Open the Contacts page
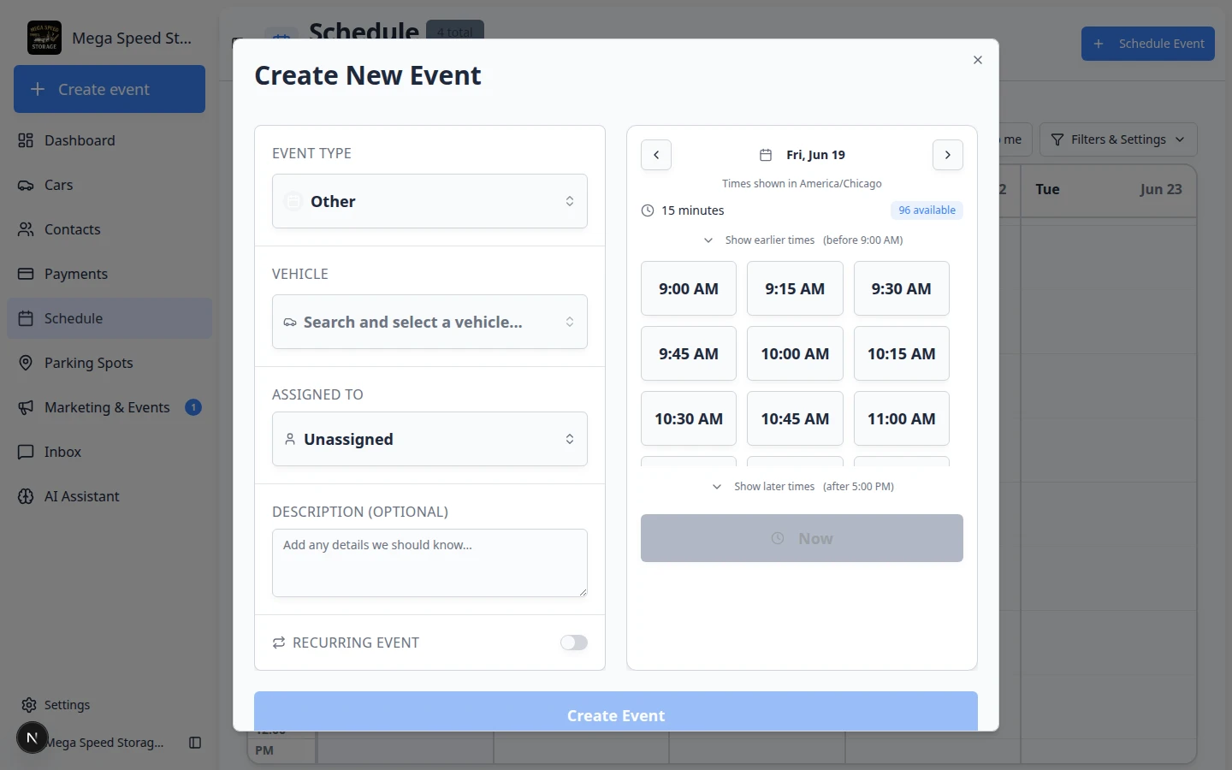1232x770 pixels. (x=110, y=229)
